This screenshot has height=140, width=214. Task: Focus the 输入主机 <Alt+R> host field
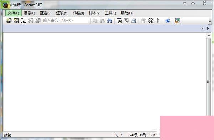tap(65, 20)
